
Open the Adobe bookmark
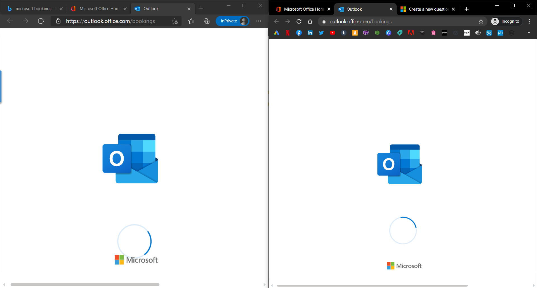pos(411,33)
